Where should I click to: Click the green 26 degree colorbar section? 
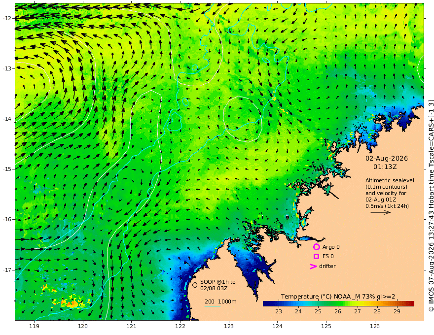(x=338, y=304)
